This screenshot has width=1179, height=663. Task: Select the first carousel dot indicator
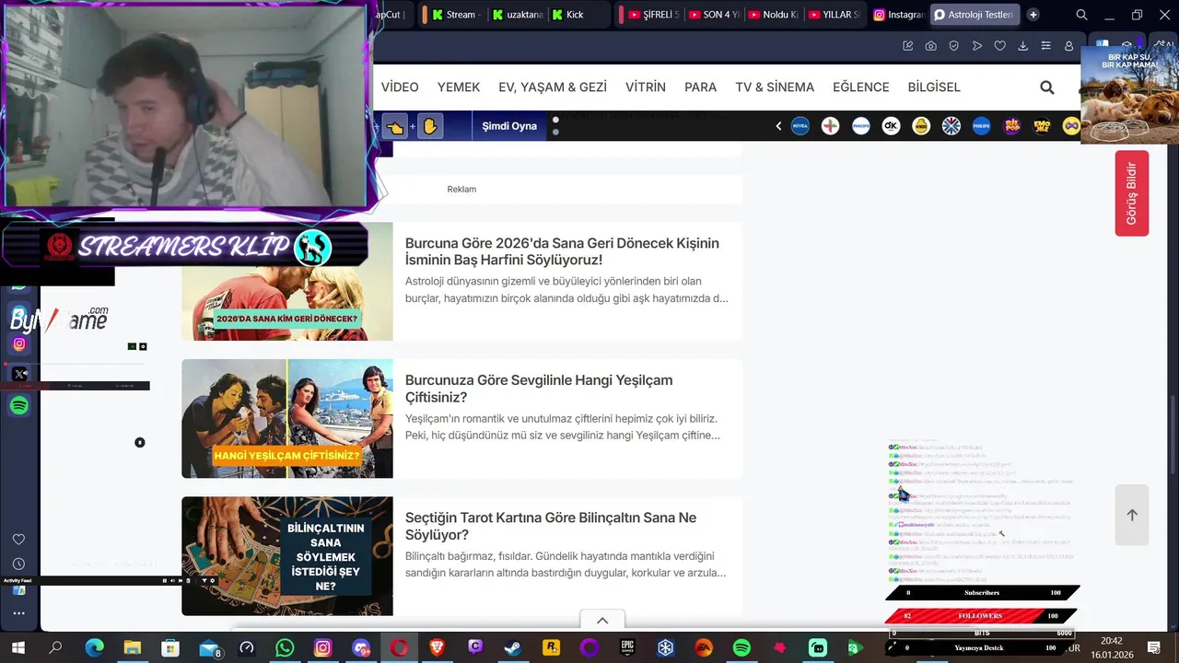pyautogui.click(x=555, y=120)
